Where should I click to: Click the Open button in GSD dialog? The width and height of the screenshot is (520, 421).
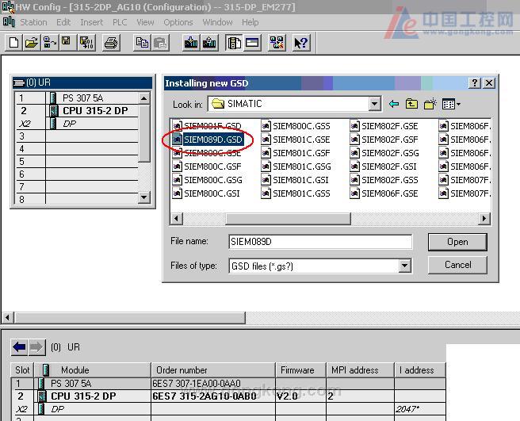[x=457, y=242]
